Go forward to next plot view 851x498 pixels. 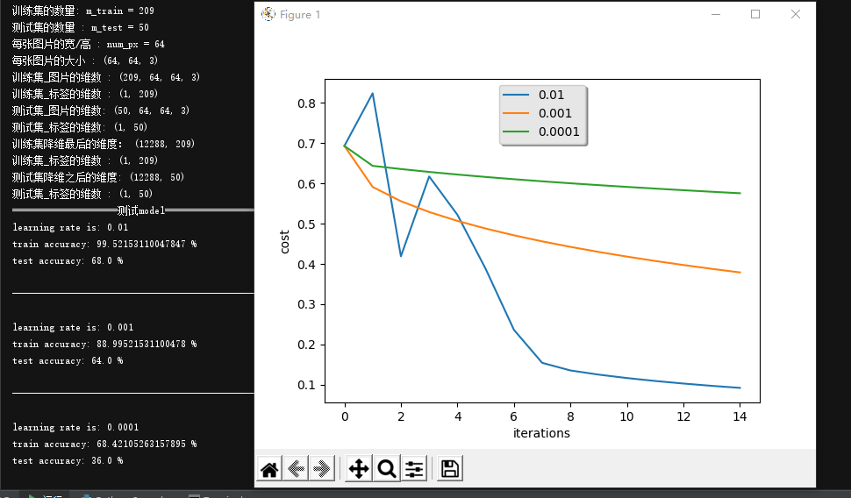coord(322,469)
